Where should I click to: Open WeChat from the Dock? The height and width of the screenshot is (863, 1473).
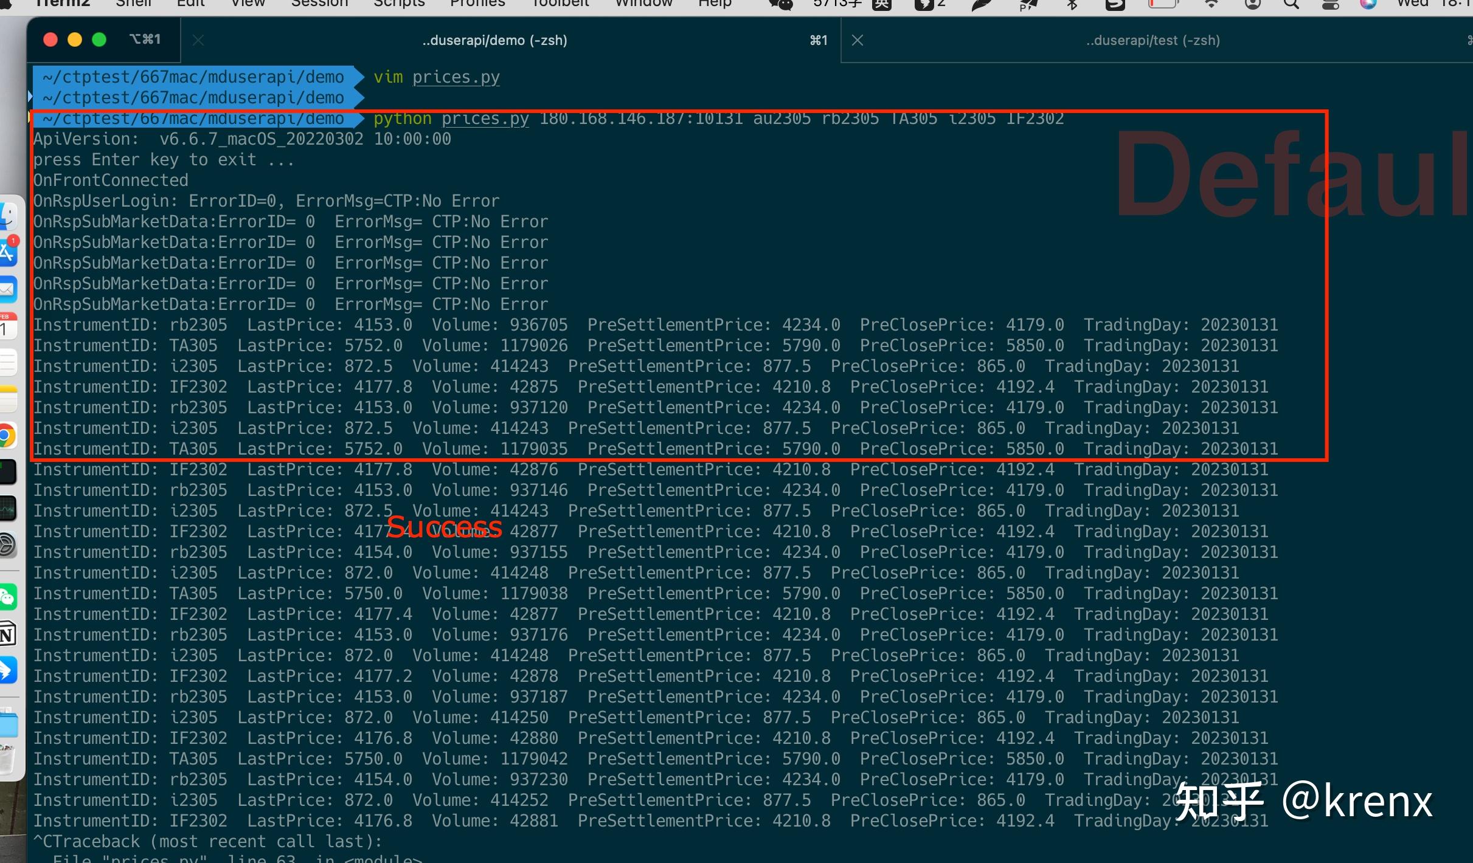tap(7, 597)
